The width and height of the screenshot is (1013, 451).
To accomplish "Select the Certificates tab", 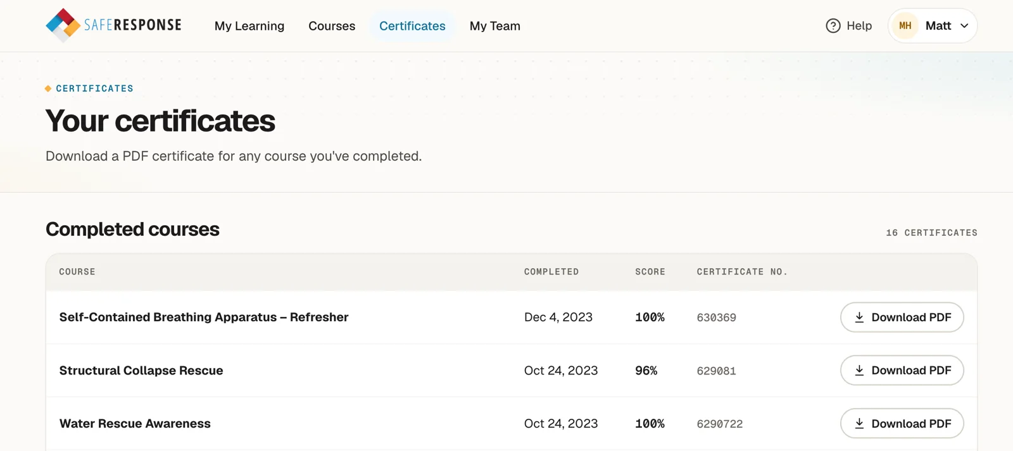I will 412,26.
